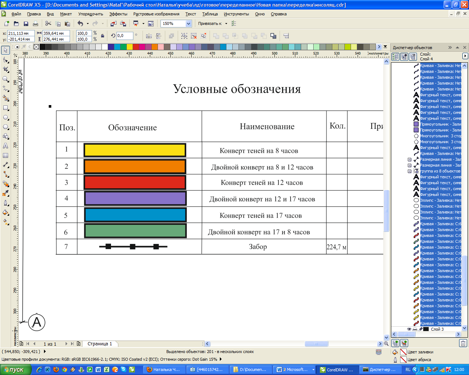Select the Color eyedropper tool
This screenshot has width=469, height=375.
pyautogui.click(x=5, y=193)
